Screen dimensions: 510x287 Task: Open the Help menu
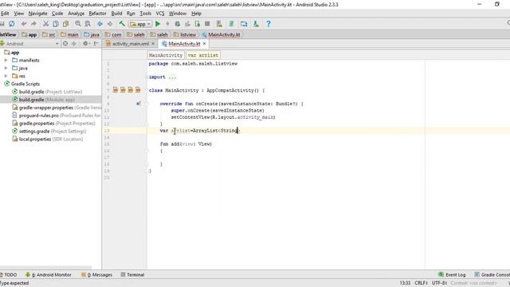197,14
